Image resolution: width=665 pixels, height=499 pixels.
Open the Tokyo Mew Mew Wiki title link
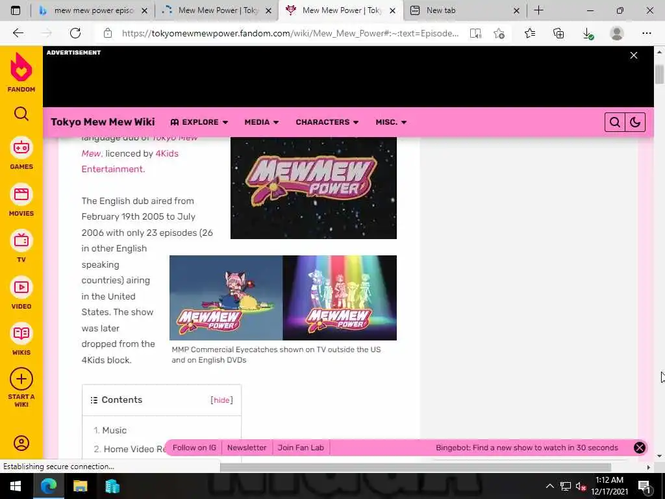(103, 122)
